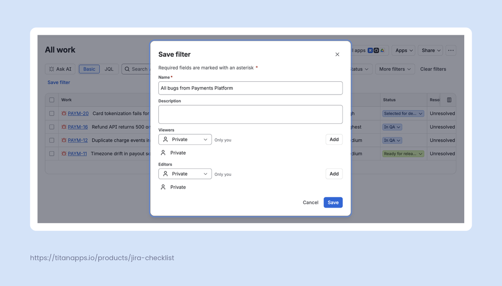Check the PAYM-11 row checkbox
The image size is (502, 286).
[52, 154]
